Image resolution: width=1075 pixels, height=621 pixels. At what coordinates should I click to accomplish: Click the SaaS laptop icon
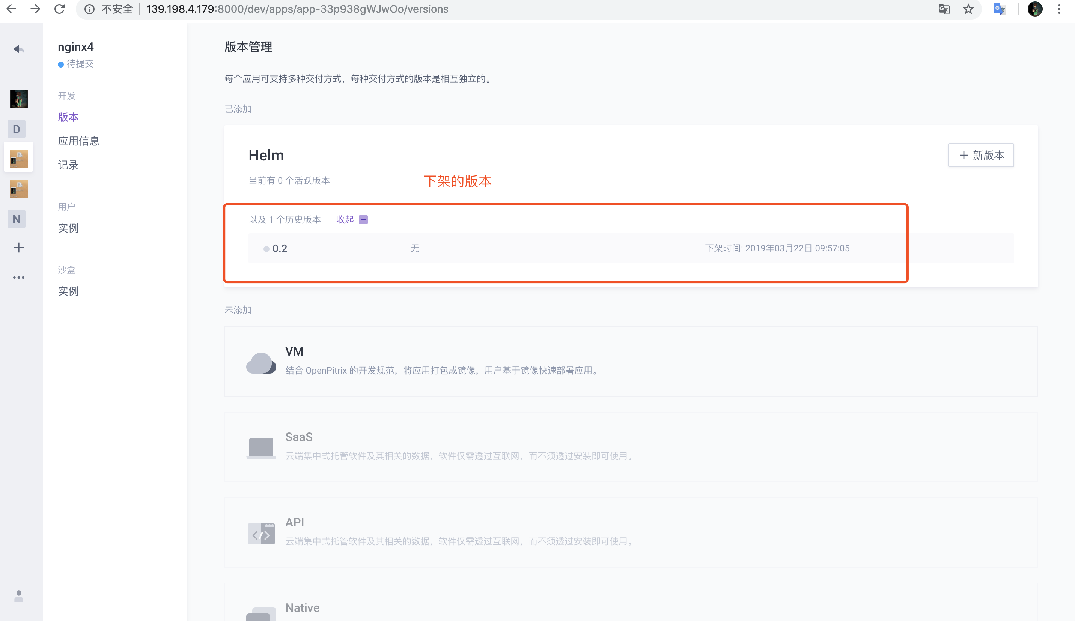coord(260,448)
